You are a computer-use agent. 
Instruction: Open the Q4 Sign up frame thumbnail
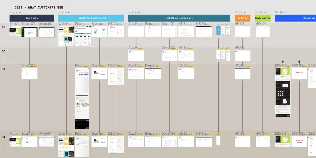(x=99, y=142)
